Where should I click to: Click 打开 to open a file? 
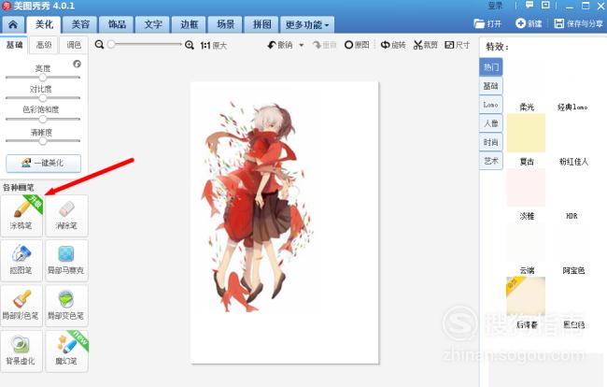point(487,23)
